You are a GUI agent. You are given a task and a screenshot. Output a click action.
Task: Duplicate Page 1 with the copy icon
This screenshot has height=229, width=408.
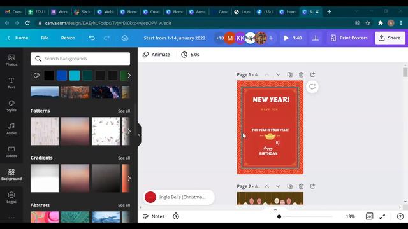(x=289, y=74)
